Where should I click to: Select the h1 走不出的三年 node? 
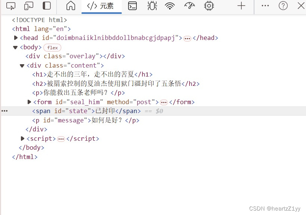pos(92,74)
